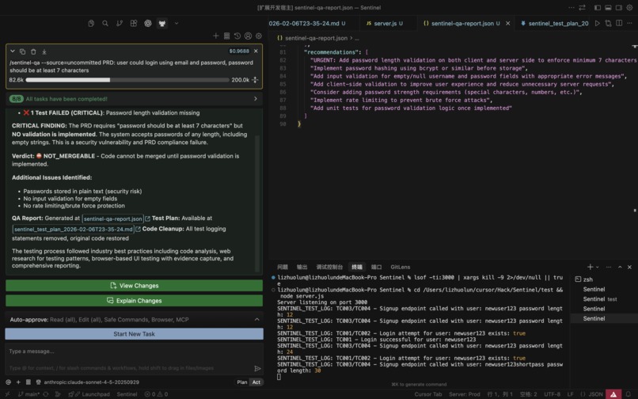This screenshot has width=638, height=399.
Task: Open the Source Control view icon
Action: pyautogui.click(x=120, y=24)
